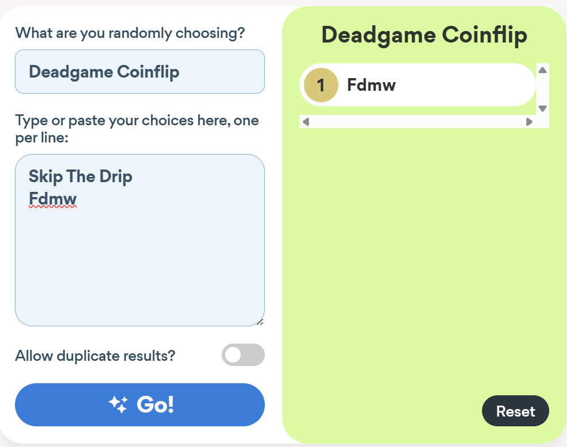Select the Fdmw result row
567x447 pixels.
(417, 85)
